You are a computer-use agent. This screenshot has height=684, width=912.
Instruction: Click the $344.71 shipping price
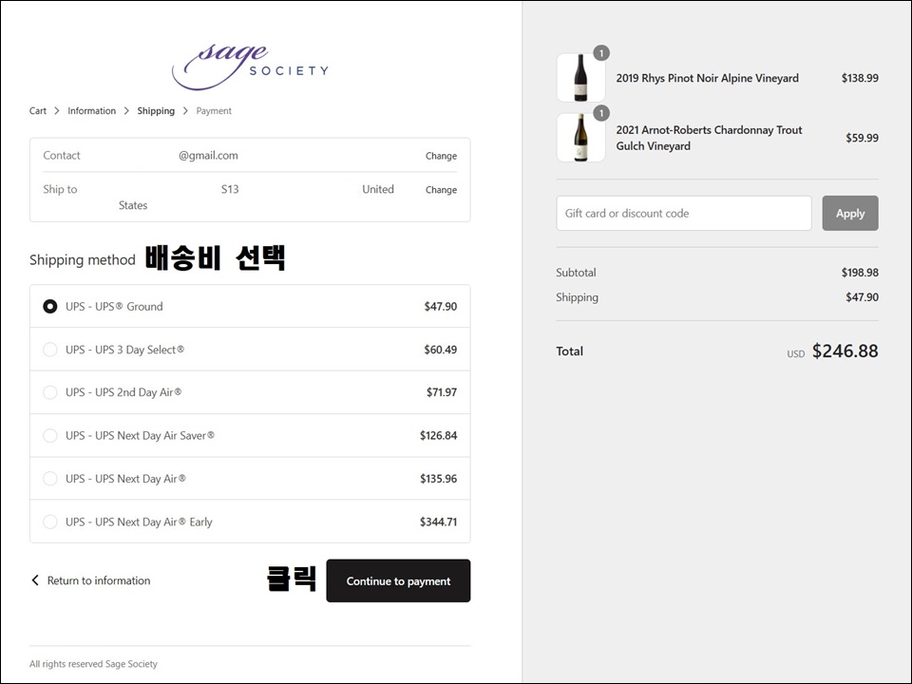pyautogui.click(x=439, y=522)
